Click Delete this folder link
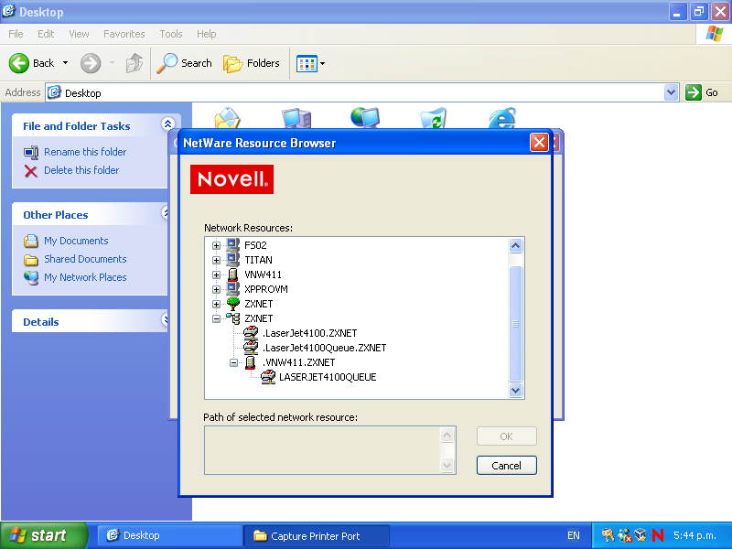The height and width of the screenshot is (549, 732). (x=81, y=170)
